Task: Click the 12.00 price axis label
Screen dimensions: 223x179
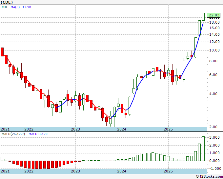Action: pyautogui.click(x=214, y=42)
